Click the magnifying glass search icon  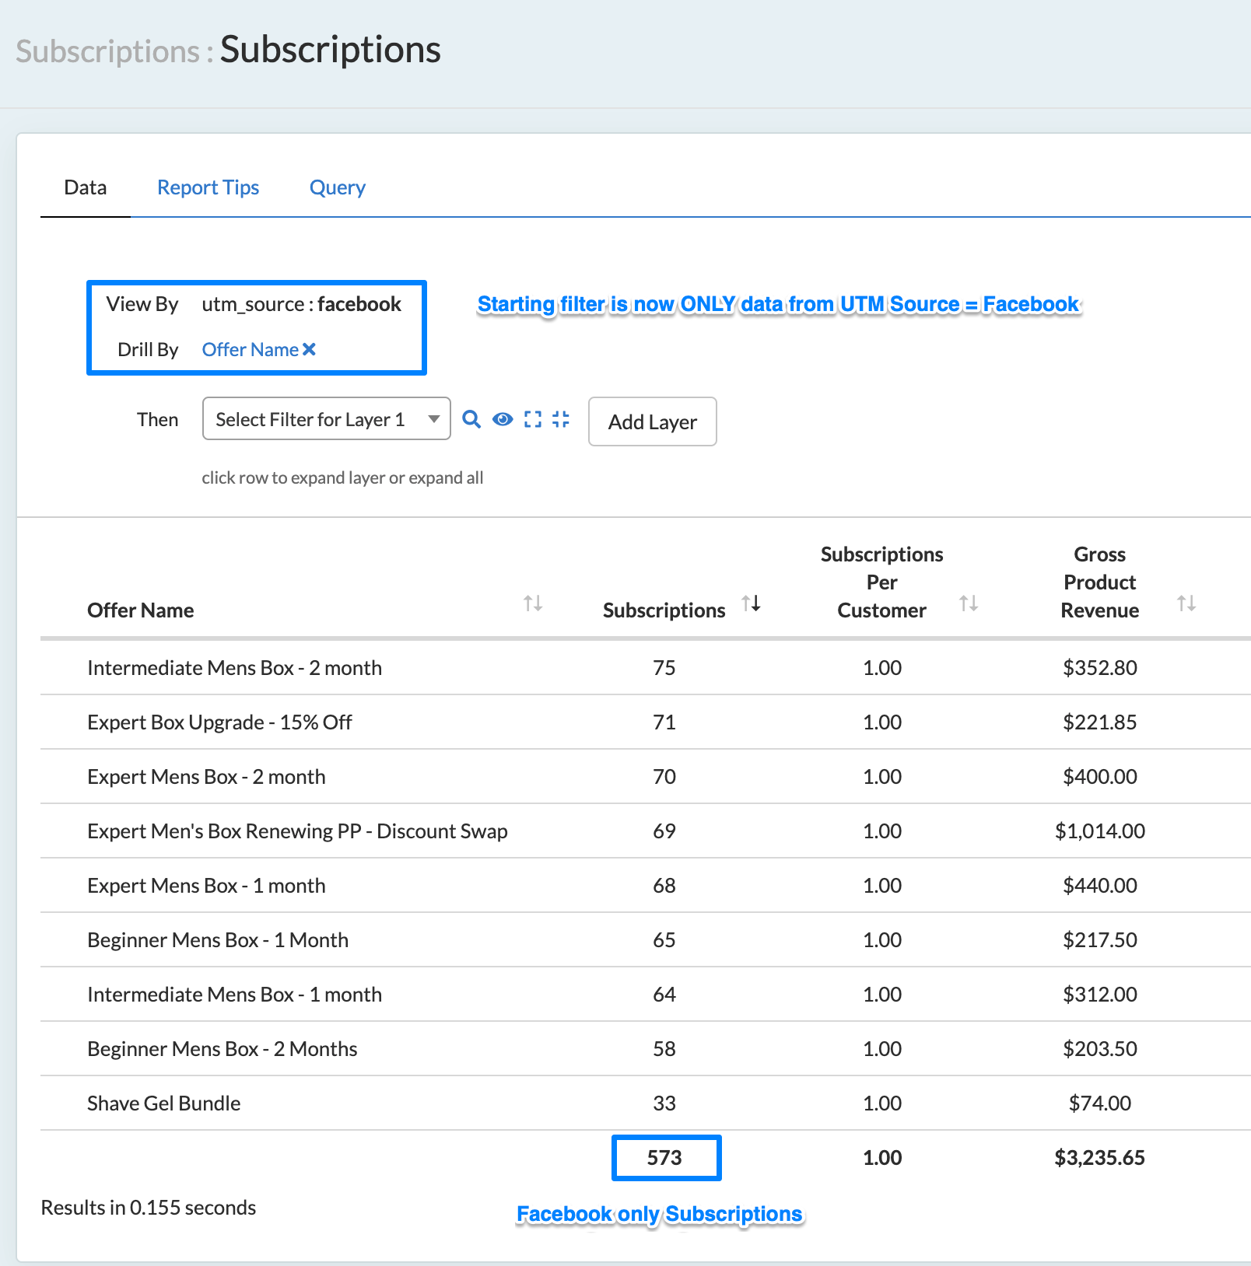click(471, 420)
